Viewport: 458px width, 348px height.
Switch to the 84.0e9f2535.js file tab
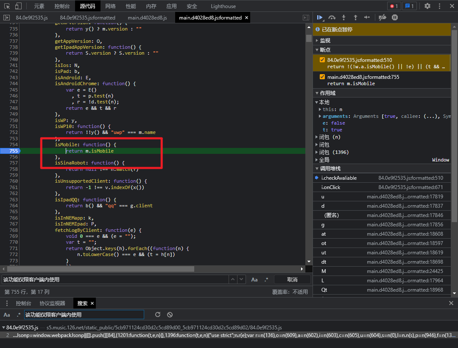(32, 18)
